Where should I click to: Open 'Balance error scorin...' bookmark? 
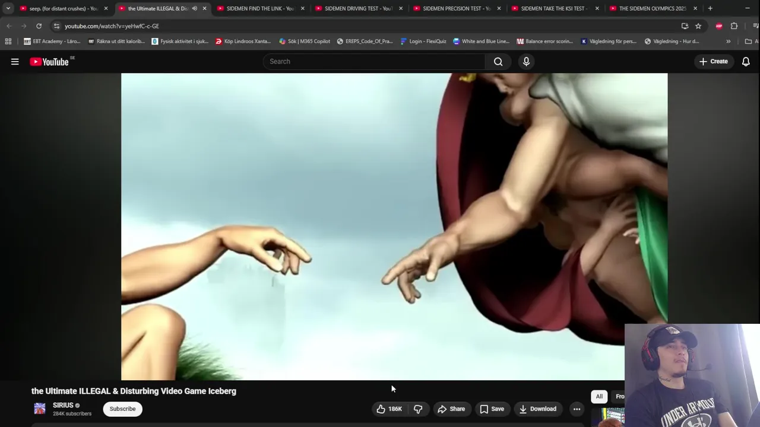pos(545,42)
